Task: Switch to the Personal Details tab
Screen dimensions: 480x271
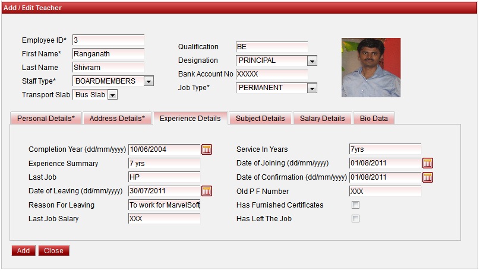Action: click(46, 119)
